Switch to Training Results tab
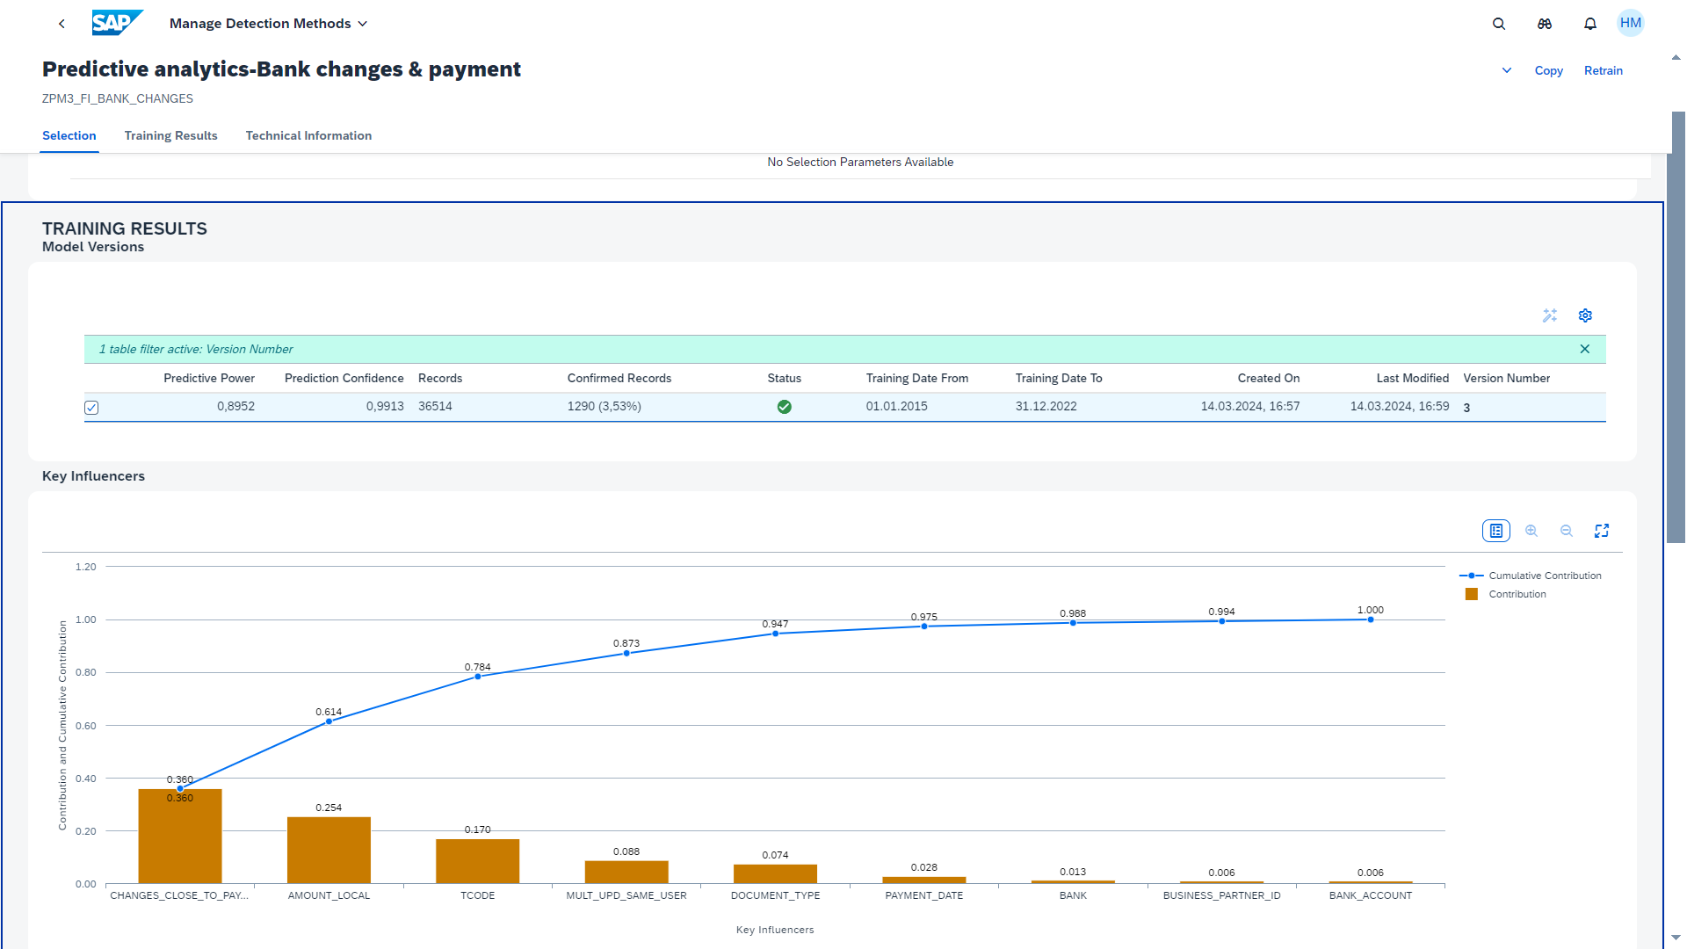 click(170, 135)
